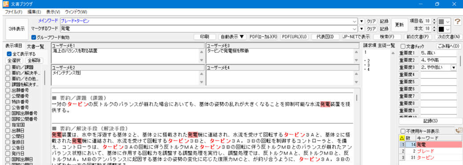The width and height of the screenshot is (463, 165).
Task: Adjust the 本文 font size spinner
Action: pos(434,29)
